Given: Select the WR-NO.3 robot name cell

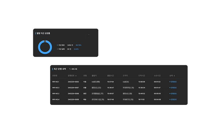Looking at the screenshot, I should pyautogui.click(x=56, y=88).
